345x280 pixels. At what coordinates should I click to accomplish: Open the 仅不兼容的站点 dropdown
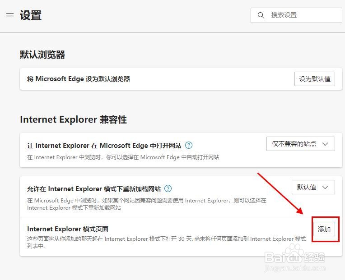[301, 144]
